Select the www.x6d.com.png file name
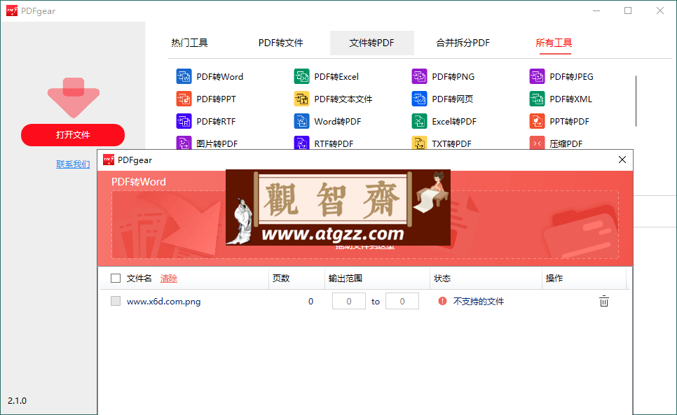Image resolution: width=677 pixels, height=415 pixels. (163, 301)
